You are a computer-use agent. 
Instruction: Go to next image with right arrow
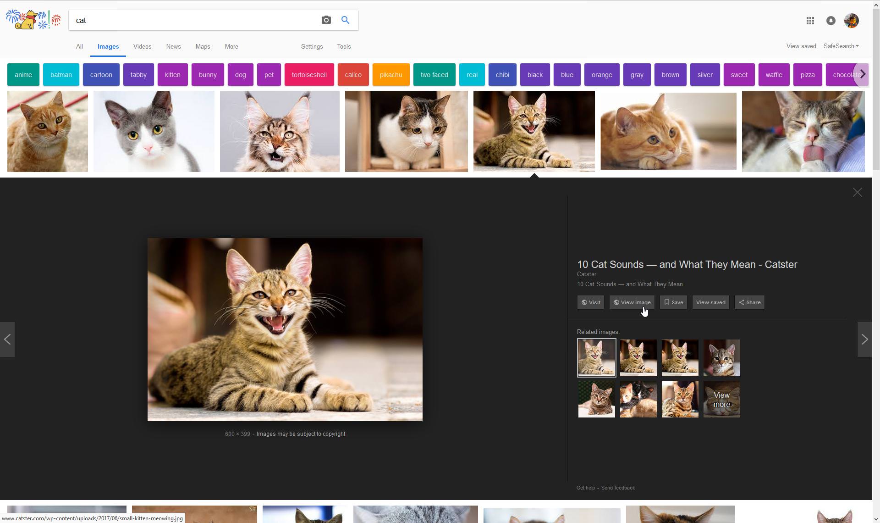(x=864, y=339)
